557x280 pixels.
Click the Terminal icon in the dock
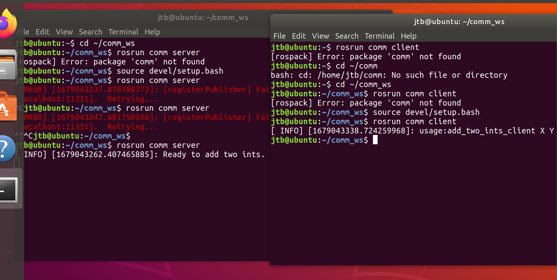pyautogui.click(x=9, y=190)
